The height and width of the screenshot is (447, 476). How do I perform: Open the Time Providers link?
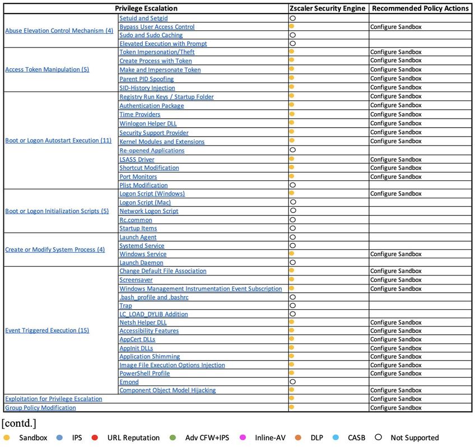click(139, 114)
